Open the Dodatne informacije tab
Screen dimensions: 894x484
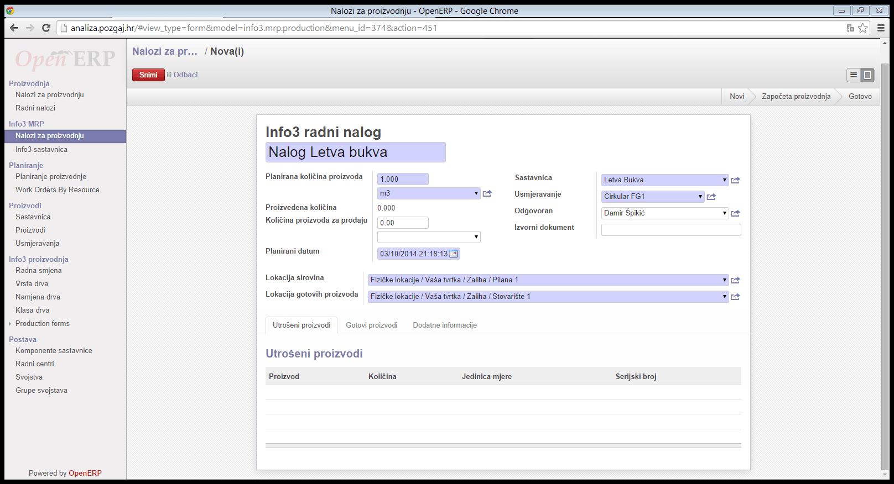point(444,325)
